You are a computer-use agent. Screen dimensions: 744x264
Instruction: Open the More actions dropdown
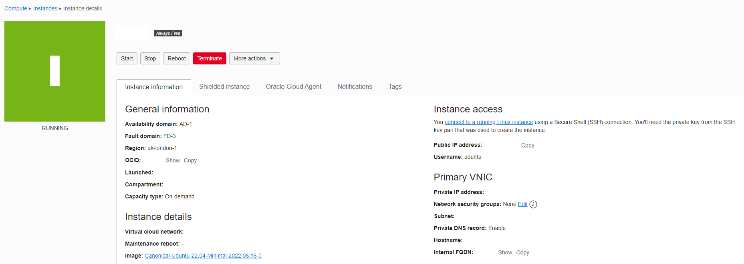(254, 58)
